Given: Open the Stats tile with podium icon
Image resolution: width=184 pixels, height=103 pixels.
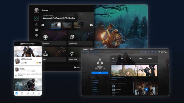Looking at the screenshot, I should (x=54, y=54).
